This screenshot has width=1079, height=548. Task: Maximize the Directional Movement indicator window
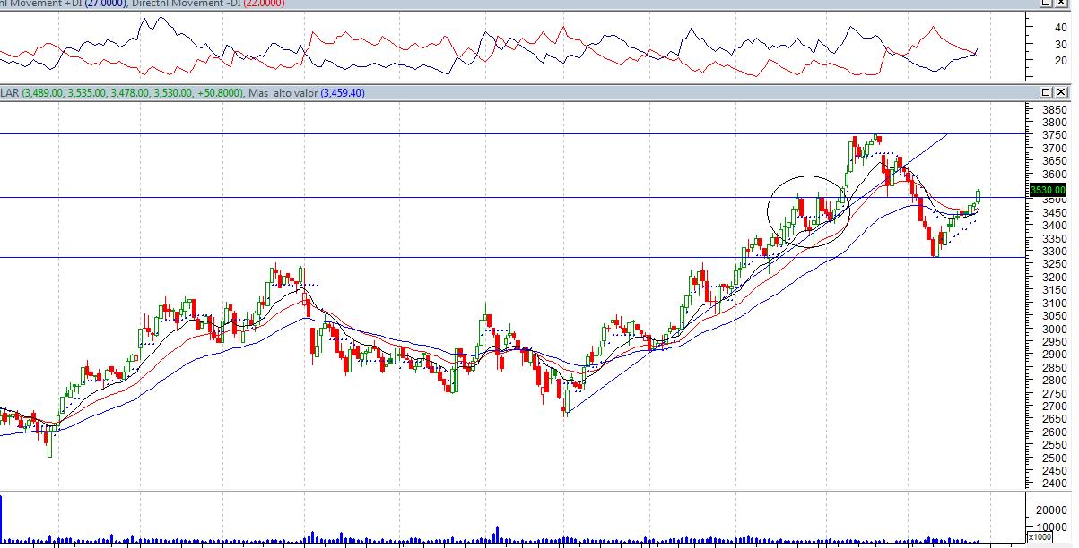1047,3
